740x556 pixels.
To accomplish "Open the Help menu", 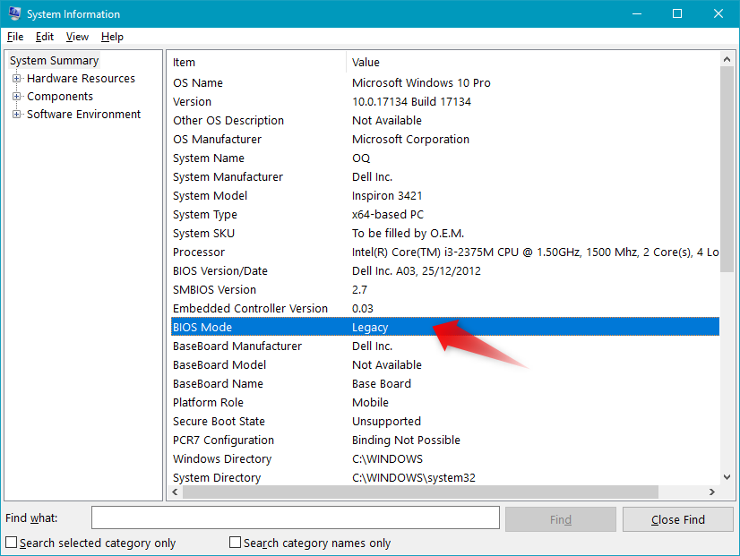I will pyautogui.click(x=112, y=37).
